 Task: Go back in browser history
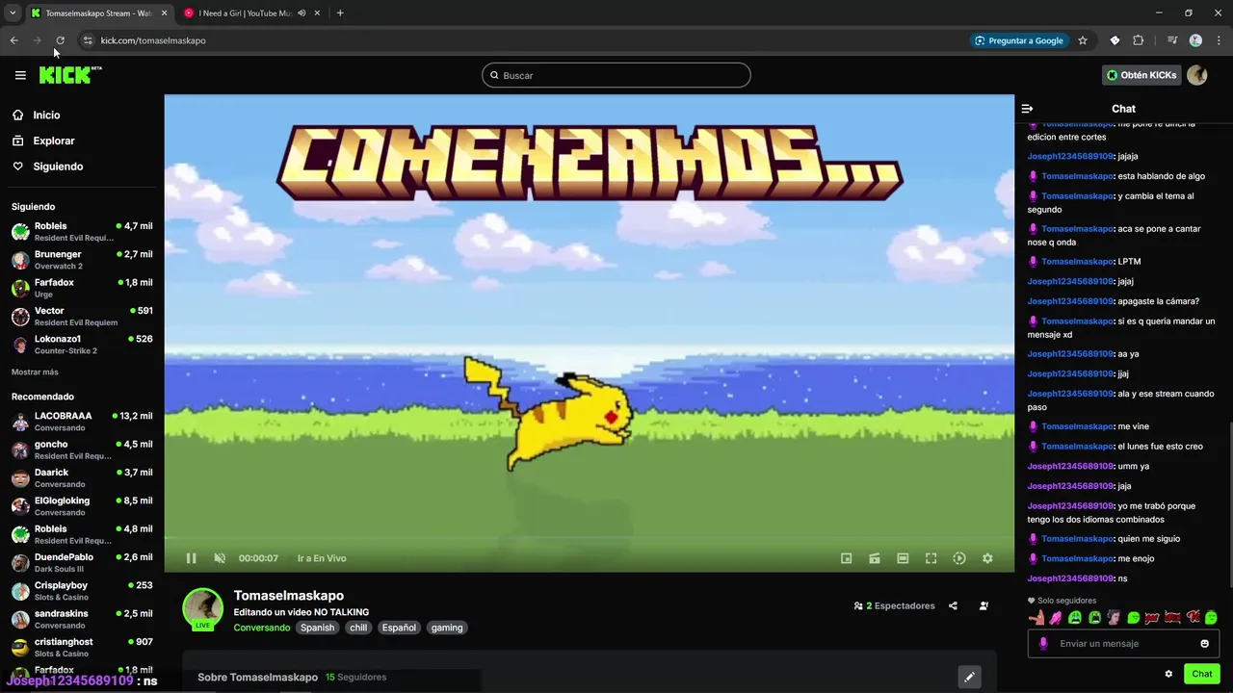click(x=13, y=40)
